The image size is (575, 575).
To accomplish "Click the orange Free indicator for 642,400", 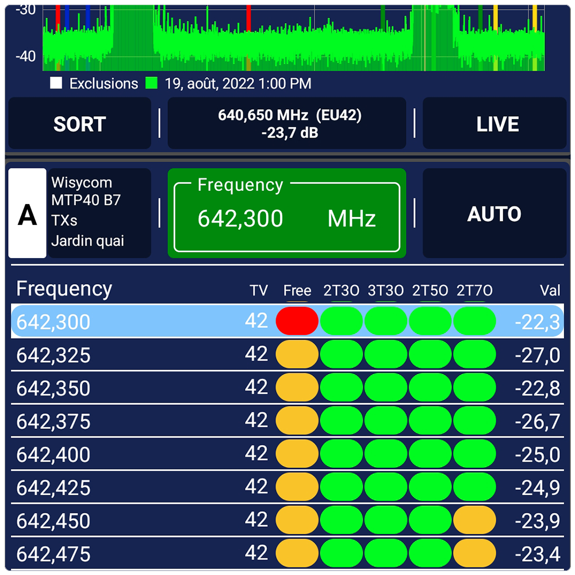I will [x=297, y=454].
